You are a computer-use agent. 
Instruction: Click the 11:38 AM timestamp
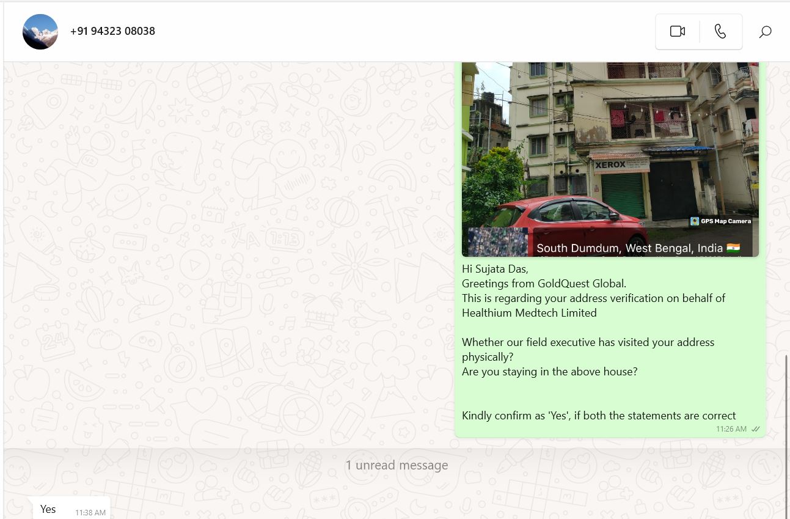tap(90, 513)
